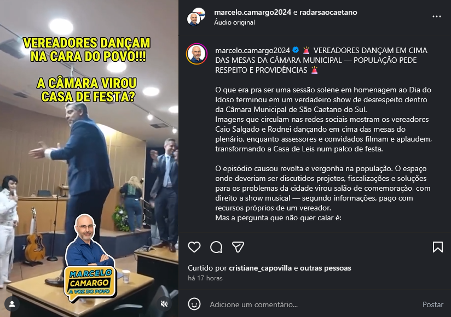View the story ring avatar beside caption

pyautogui.click(x=196, y=54)
